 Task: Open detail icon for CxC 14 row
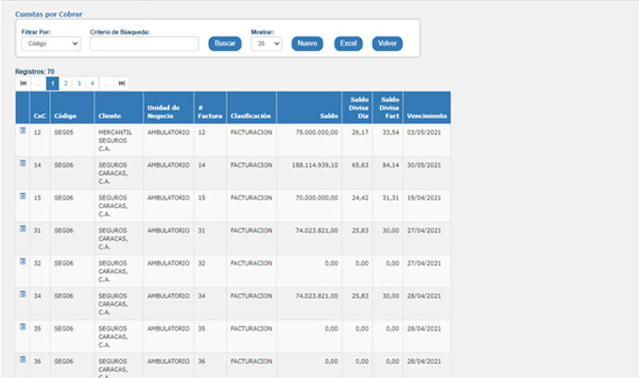23,163
